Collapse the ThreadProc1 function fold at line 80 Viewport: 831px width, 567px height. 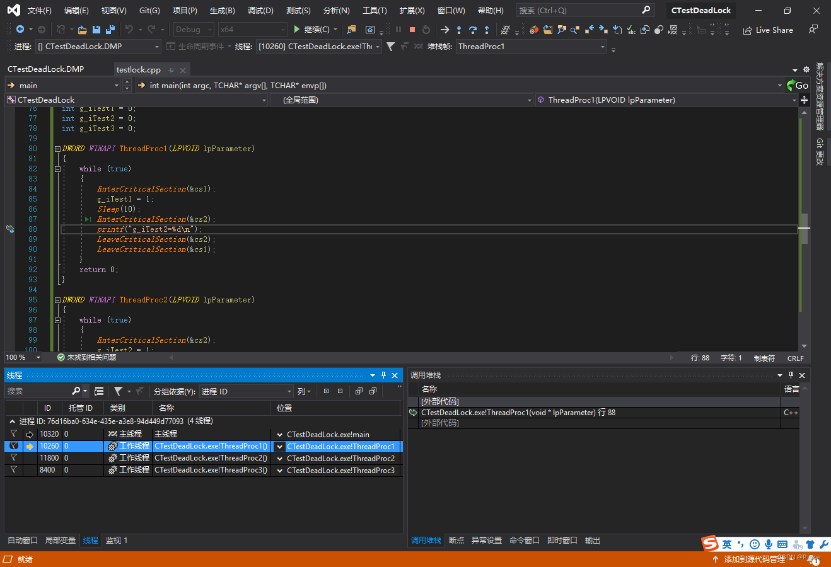click(57, 149)
